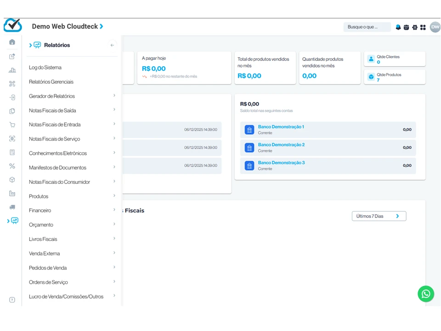Click the apps grid icon in header

[x=423, y=27]
